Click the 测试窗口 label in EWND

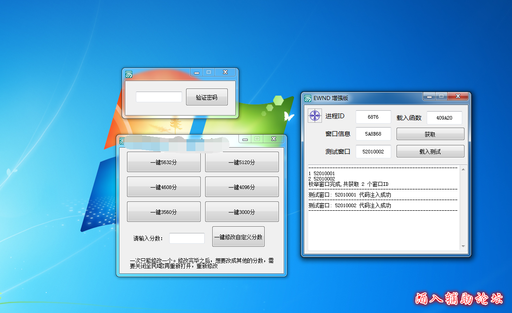click(x=337, y=152)
